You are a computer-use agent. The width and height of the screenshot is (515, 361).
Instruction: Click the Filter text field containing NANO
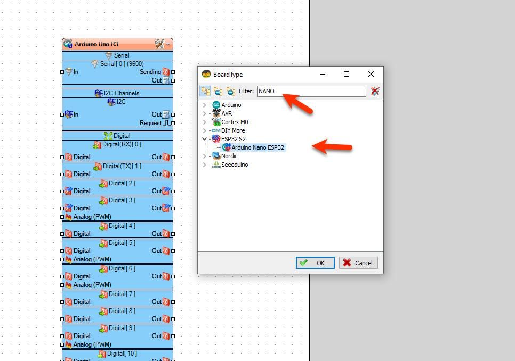coord(311,91)
